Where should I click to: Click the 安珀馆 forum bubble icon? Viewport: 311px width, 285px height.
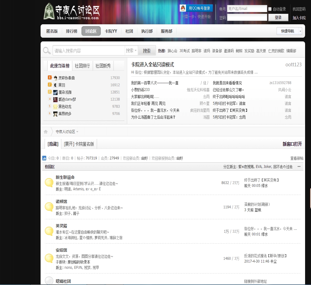tap(49, 258)
